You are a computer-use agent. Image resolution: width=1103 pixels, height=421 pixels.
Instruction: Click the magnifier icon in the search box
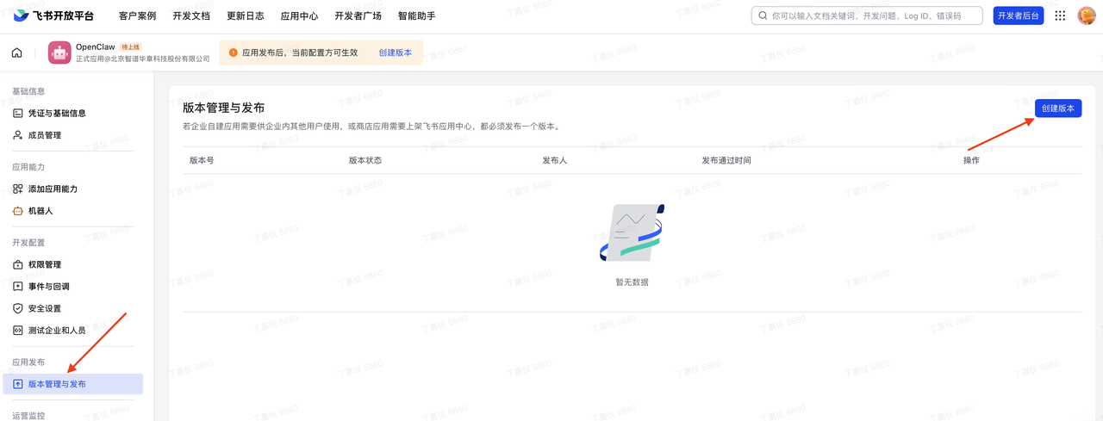[x=762, y=15]
